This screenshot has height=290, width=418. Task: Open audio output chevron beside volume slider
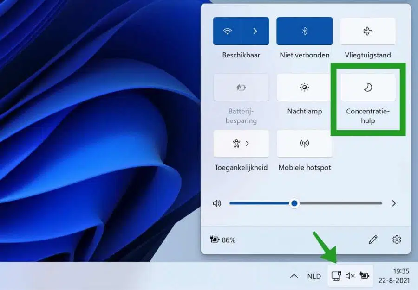(394, 203)
